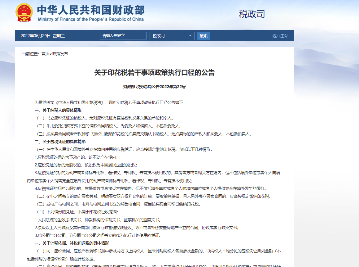359x267 pixels.
Task: Click the English Ministry of Finance subtitle
Action: pos(91,19)
